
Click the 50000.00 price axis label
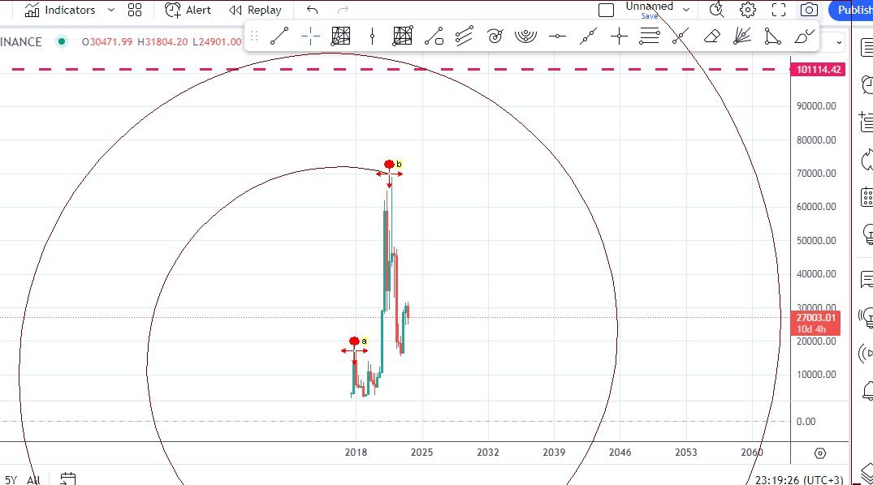(x=816, y=240)
